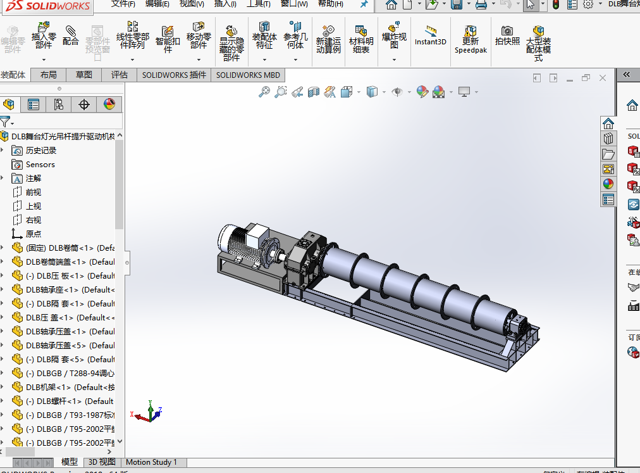Switch to 3D 视图 bottom tab
The image size is (640, 473).
click(x=102, y=462)
